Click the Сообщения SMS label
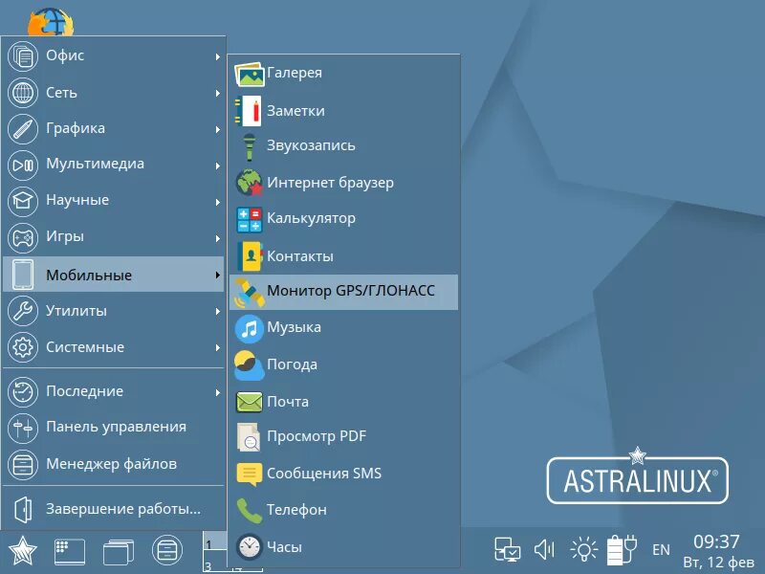 pos(324,474)
